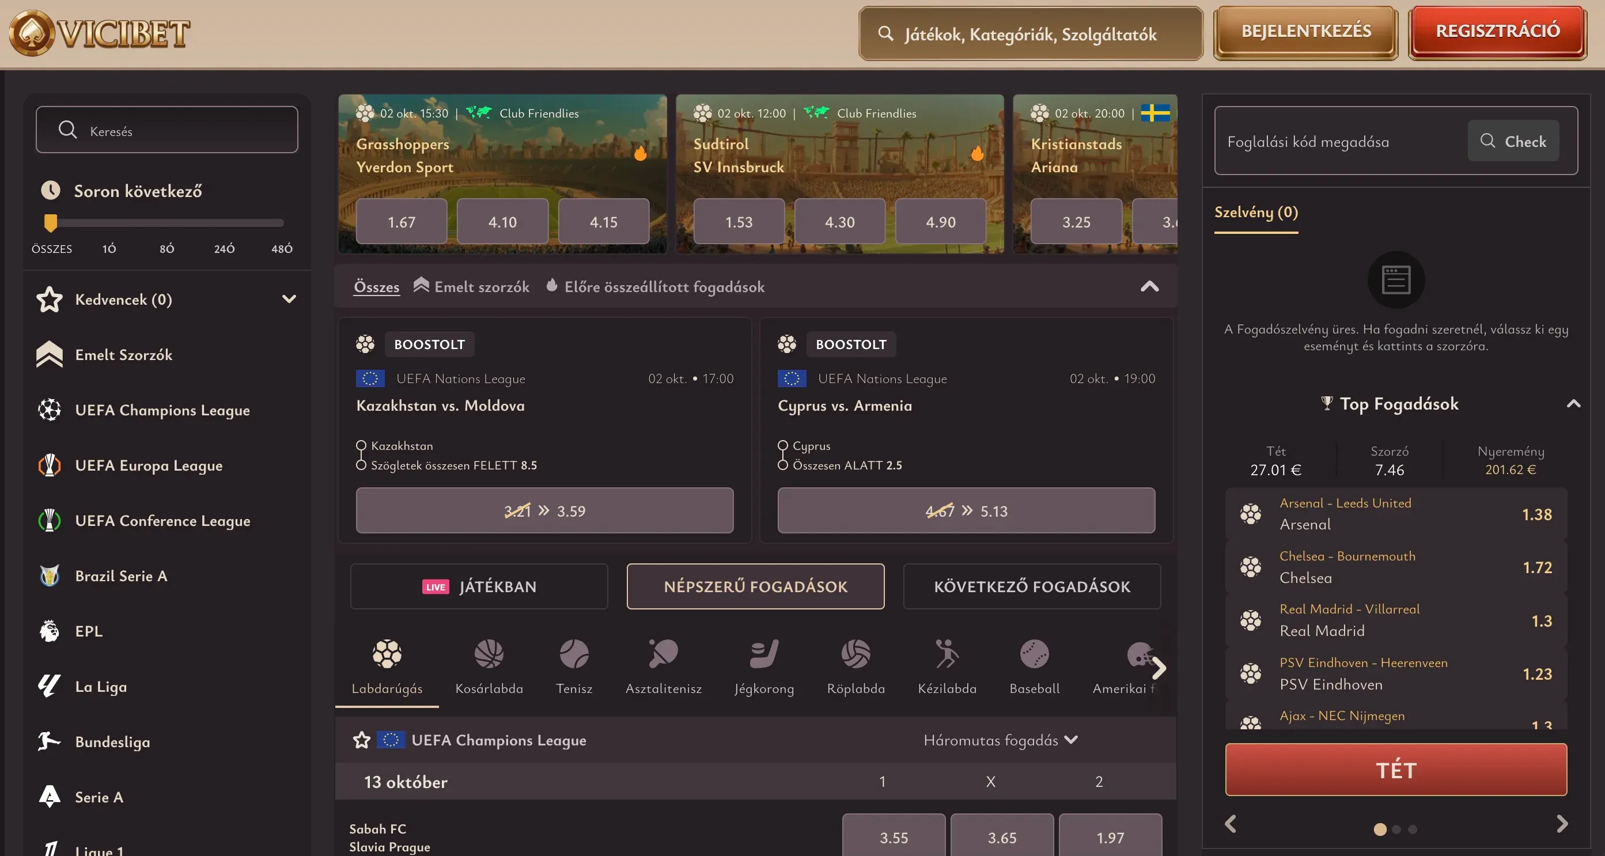
Task: Click the Soron következő slider handle
Action: tap(51, 222)
